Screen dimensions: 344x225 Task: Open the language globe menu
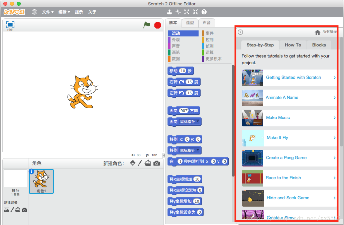(34, 12)
